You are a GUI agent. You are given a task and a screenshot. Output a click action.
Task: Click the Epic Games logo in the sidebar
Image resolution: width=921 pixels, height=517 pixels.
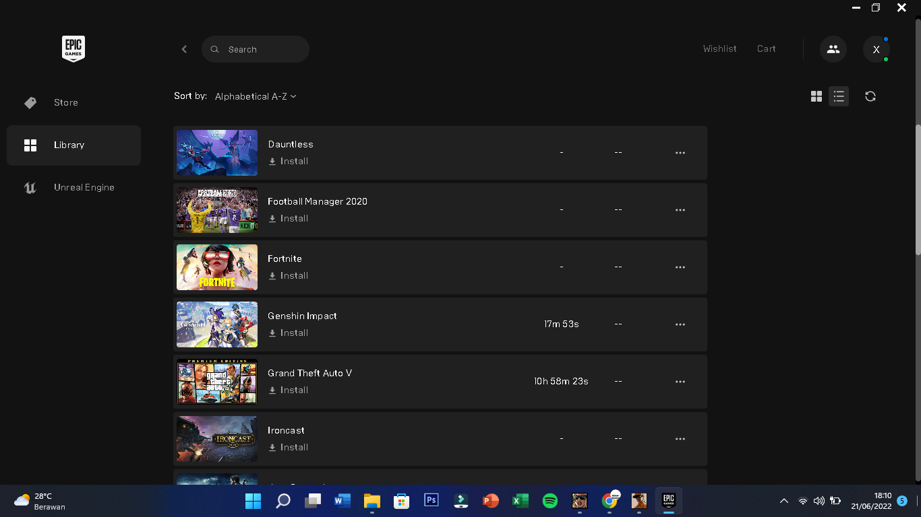pyautogui.click(x=73, y=49)
